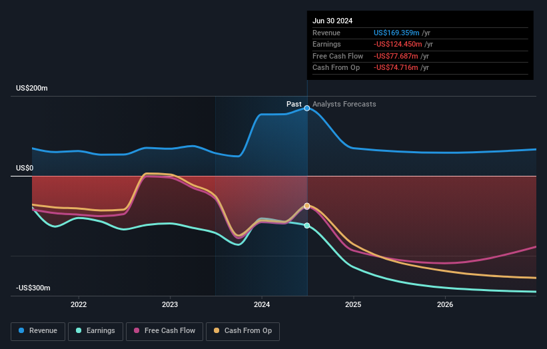Click the -US$300m y-axis label
The image size is (547, 349).
pos(33,288)
